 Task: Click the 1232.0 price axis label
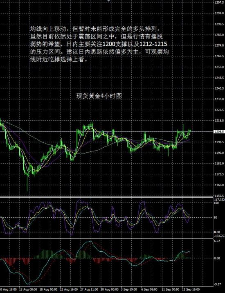click(x=219, y=99)
